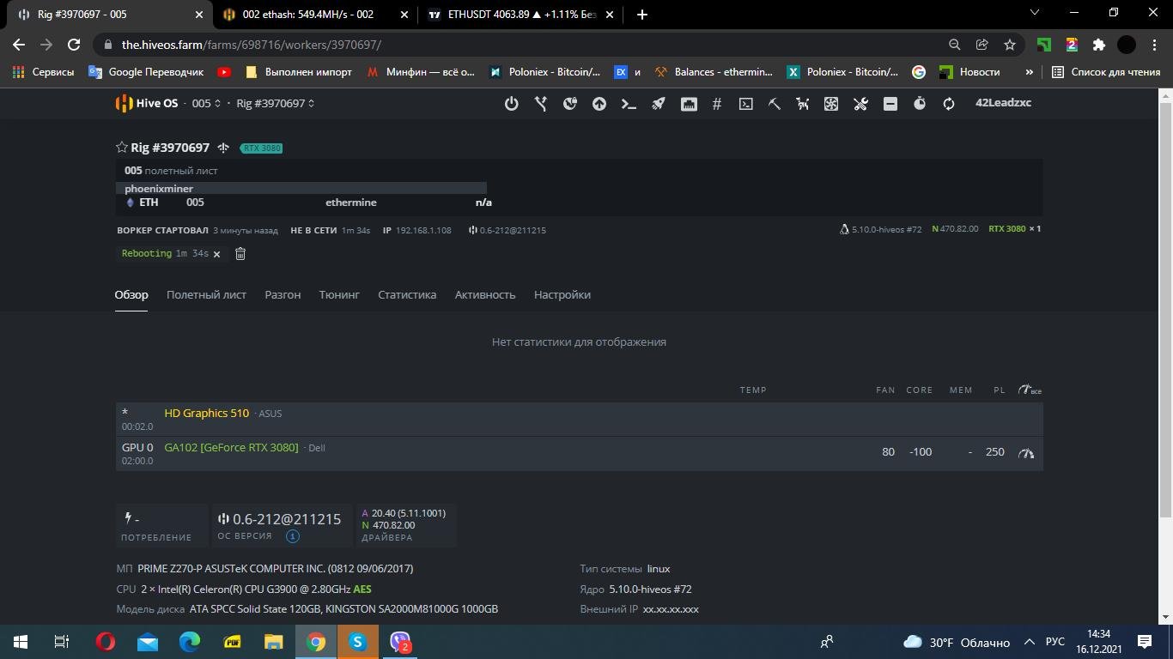Viewport: 1173px width, 659px height.
Task: Switch to the Настройки tab
Action: (x=562, y=294)
